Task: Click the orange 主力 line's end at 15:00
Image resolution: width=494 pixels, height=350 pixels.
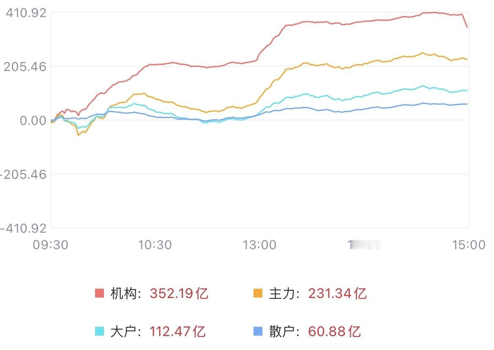Action: tap(467, 59)
